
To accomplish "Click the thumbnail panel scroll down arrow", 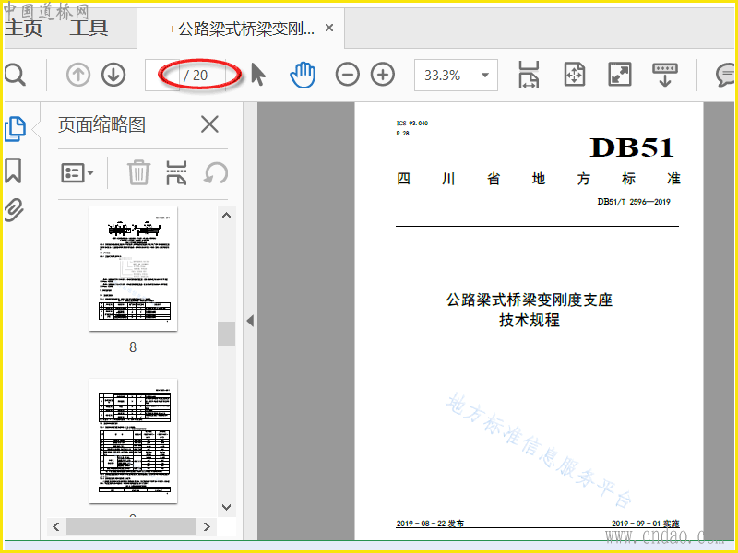I will pos(226,507).
